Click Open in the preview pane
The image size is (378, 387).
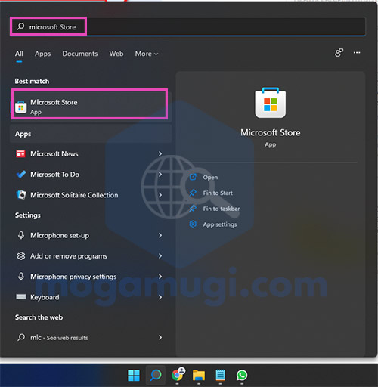click(x=210, y=178)
